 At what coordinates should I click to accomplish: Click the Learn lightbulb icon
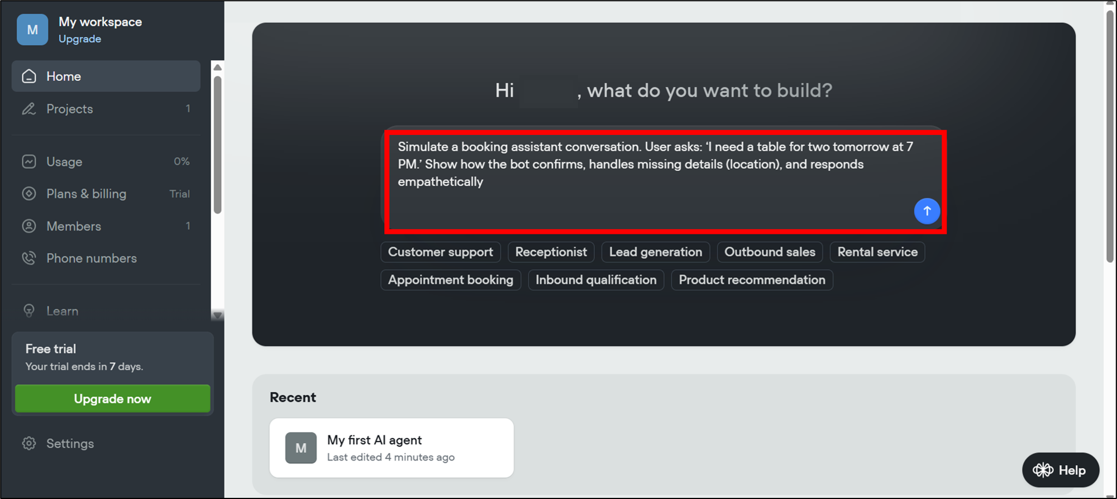tap(29, 311)
